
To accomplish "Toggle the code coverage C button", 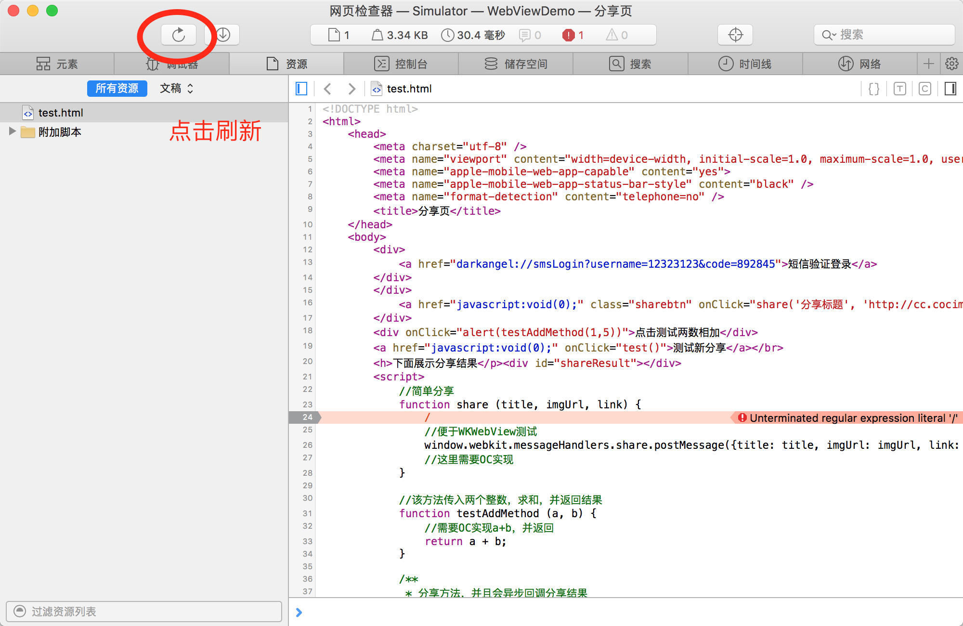I will (924, 89).
